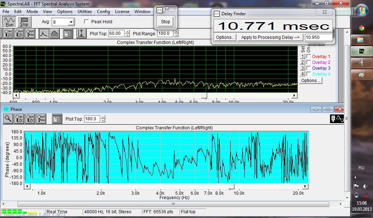Viewport: 373px width, 218px height.
Task: Click the network signal tray icon
Action: point(365,195)
